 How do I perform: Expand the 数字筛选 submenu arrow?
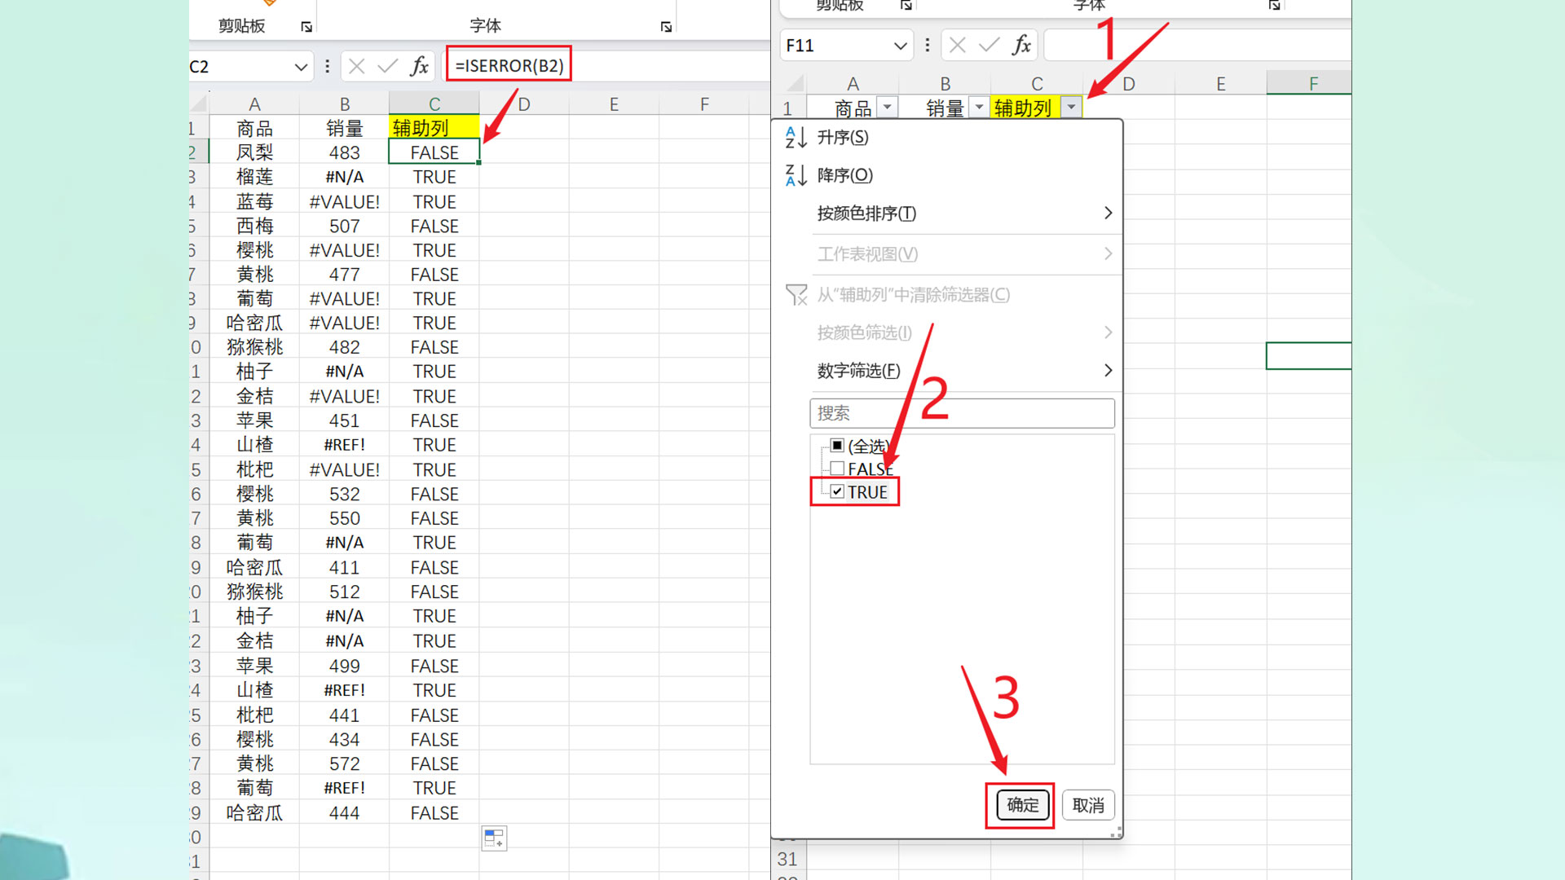1108,370
